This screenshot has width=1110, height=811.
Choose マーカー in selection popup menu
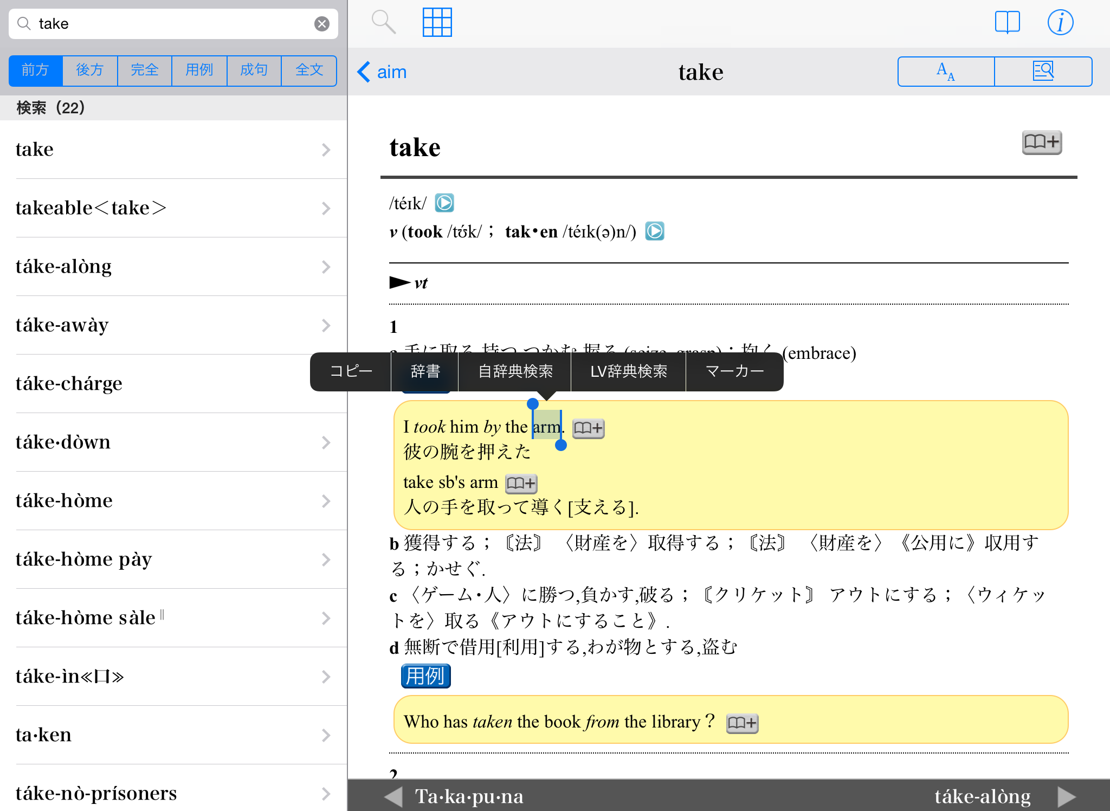(734, 371)
